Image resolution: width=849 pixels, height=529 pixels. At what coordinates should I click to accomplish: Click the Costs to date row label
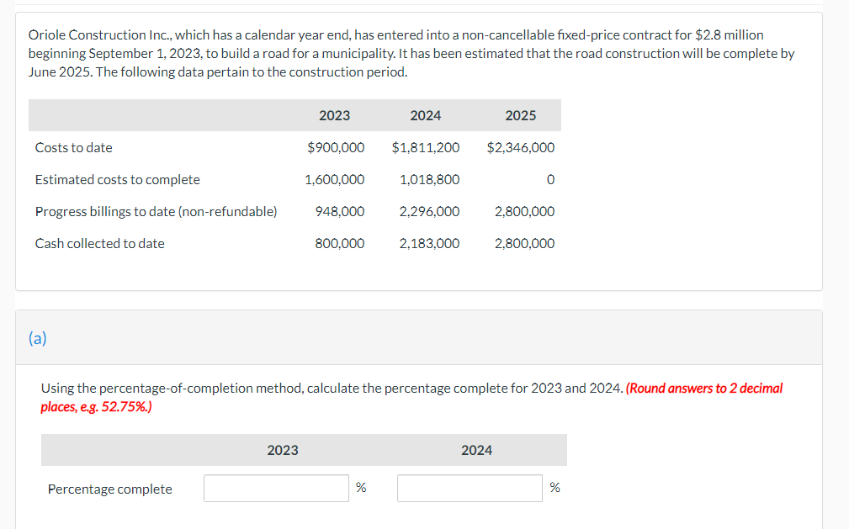pyautogui.click(x=73, y=147)
